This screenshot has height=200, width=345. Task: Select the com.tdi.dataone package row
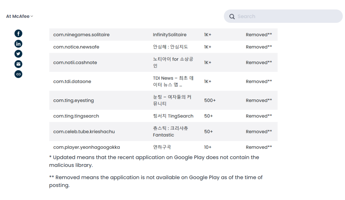[72, 81]
